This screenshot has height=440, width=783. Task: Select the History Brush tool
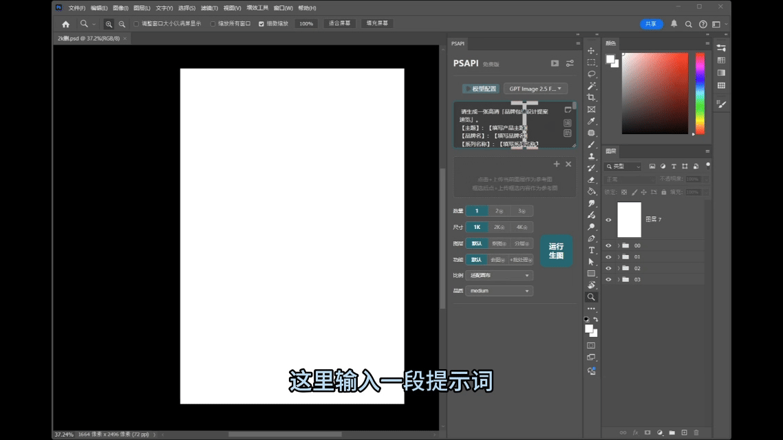[591, 168]
